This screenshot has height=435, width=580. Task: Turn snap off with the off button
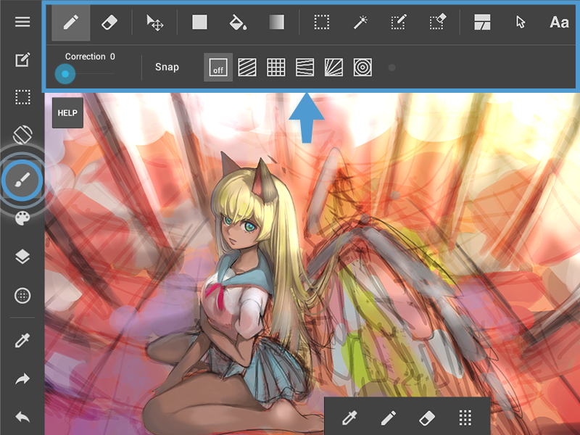point(217,68)
